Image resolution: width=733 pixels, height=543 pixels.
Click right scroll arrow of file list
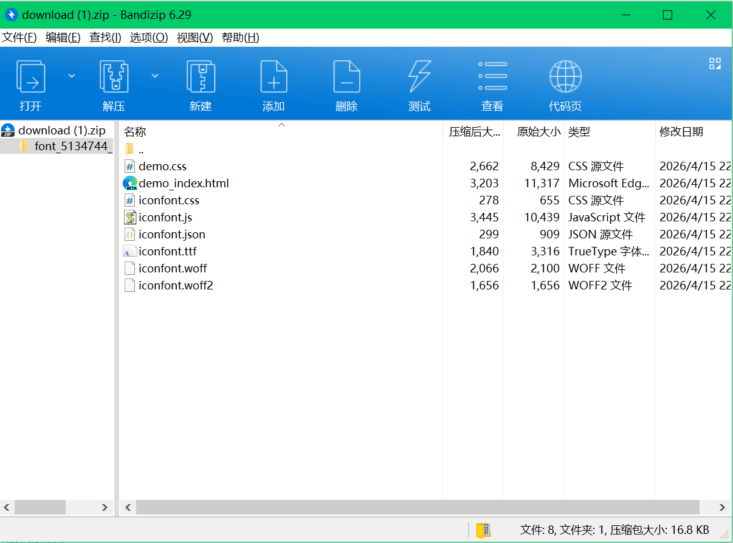(723, 507)
